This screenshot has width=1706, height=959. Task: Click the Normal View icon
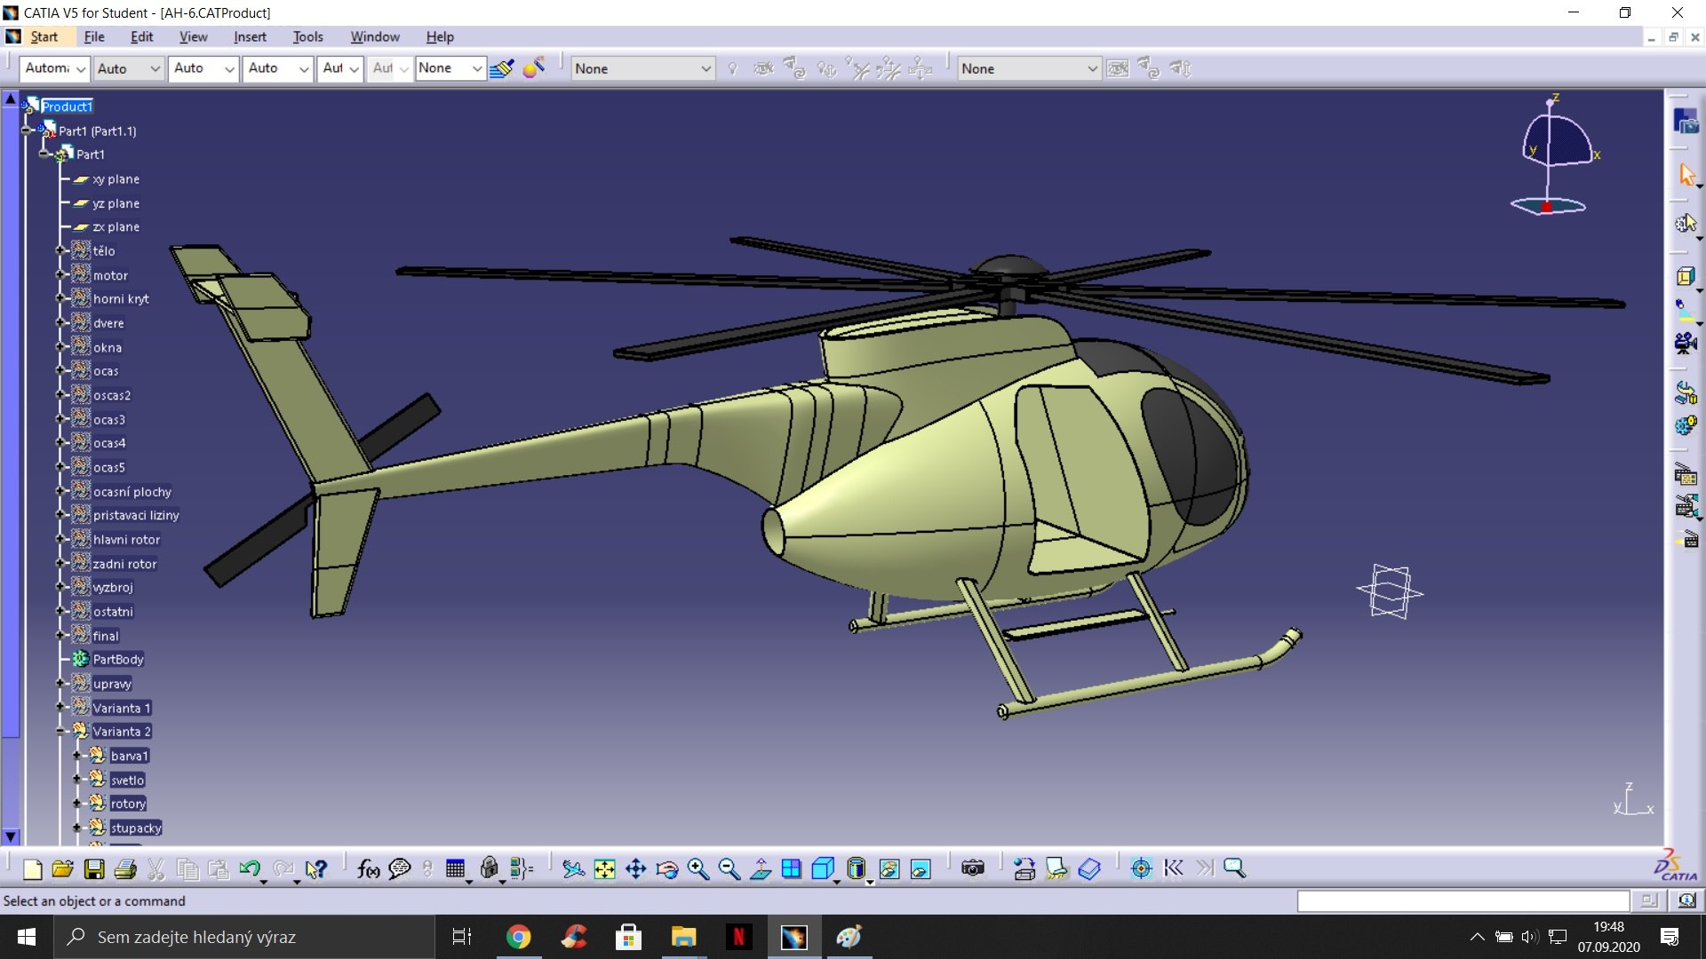[761, 869]
